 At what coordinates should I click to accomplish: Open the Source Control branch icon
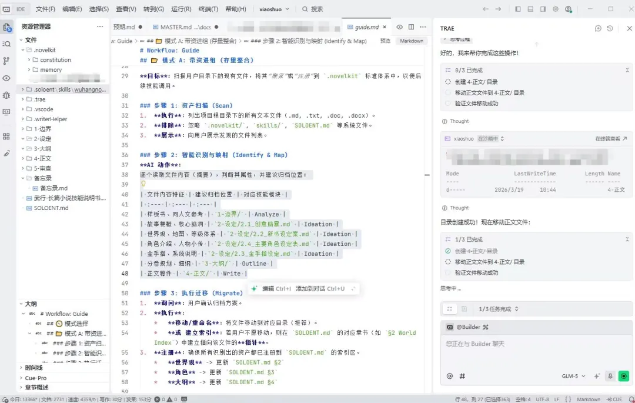click(6, 61)
